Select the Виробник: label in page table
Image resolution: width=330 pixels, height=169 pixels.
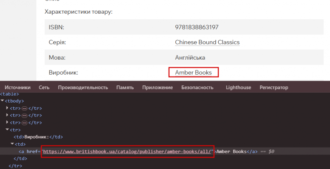pyautogui.click(x=63, y=72)
